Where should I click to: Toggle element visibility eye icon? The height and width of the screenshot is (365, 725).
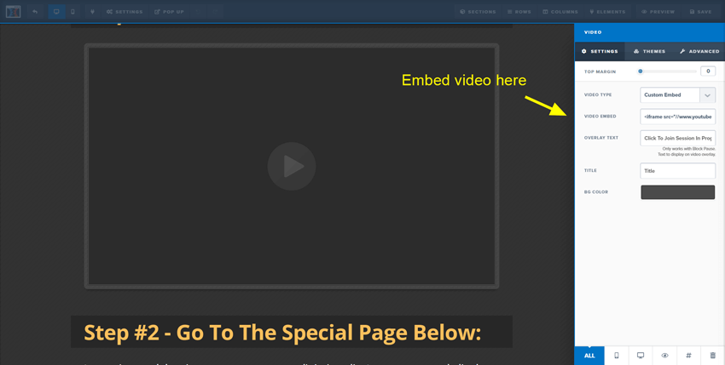pos(665,356)
